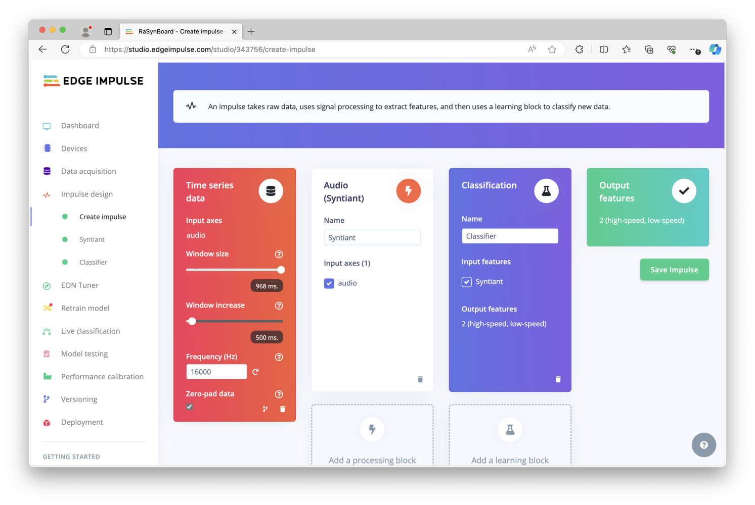The image size is (755, 505).
Task: Click the Window increase slider handle
Action: [x=192, y=321]
